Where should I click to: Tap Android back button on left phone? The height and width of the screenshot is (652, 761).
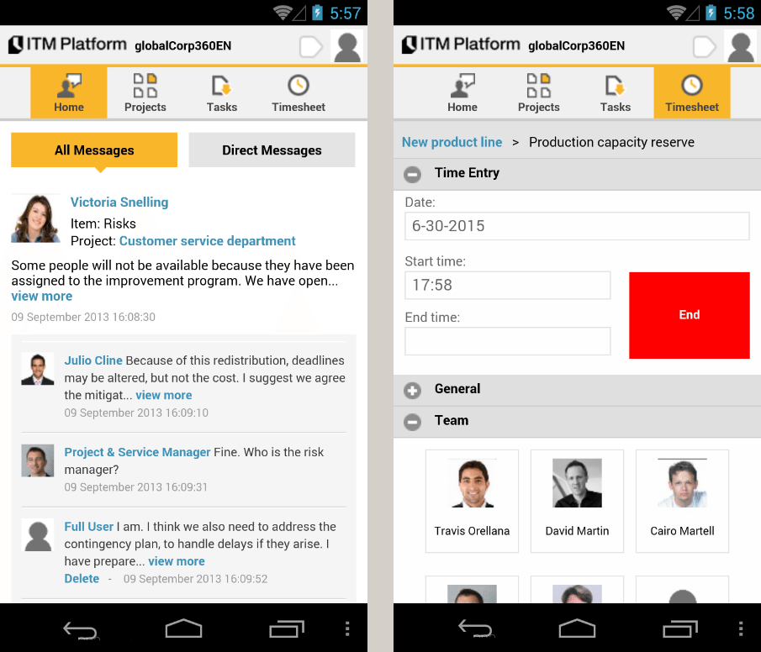pos(80,629)
